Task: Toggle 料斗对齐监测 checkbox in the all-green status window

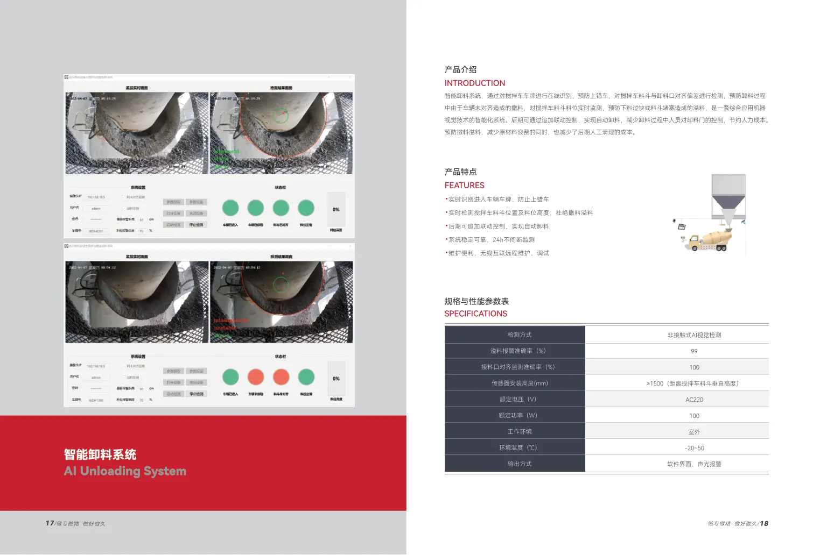Action: 124,197
